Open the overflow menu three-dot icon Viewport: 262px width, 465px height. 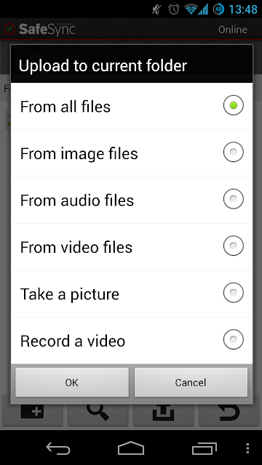[x=247, y=448]
